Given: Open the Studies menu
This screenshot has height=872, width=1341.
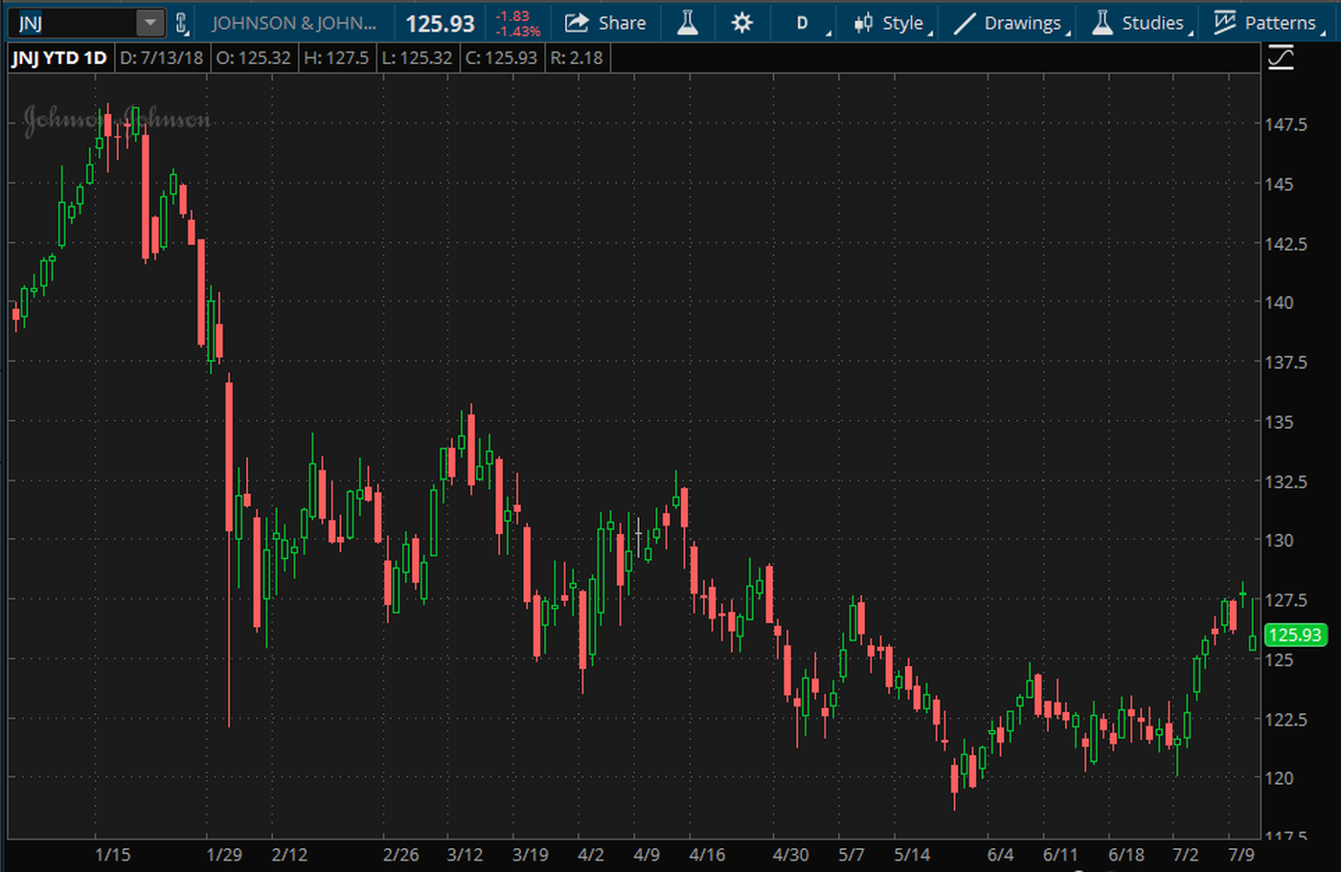Looking at the screenshot, I should pyautogui.click(x=1152, y=23).
